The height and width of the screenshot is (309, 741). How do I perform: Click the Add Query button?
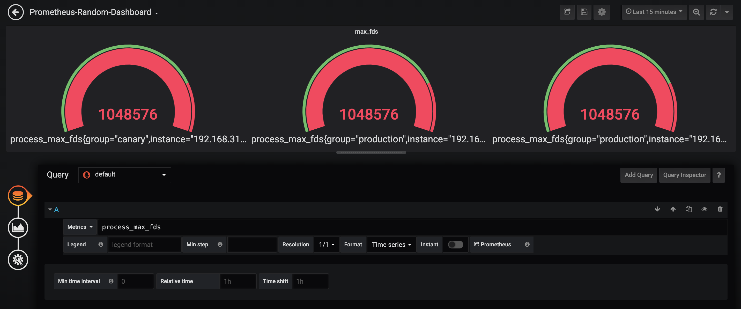(x=639, y=175)
